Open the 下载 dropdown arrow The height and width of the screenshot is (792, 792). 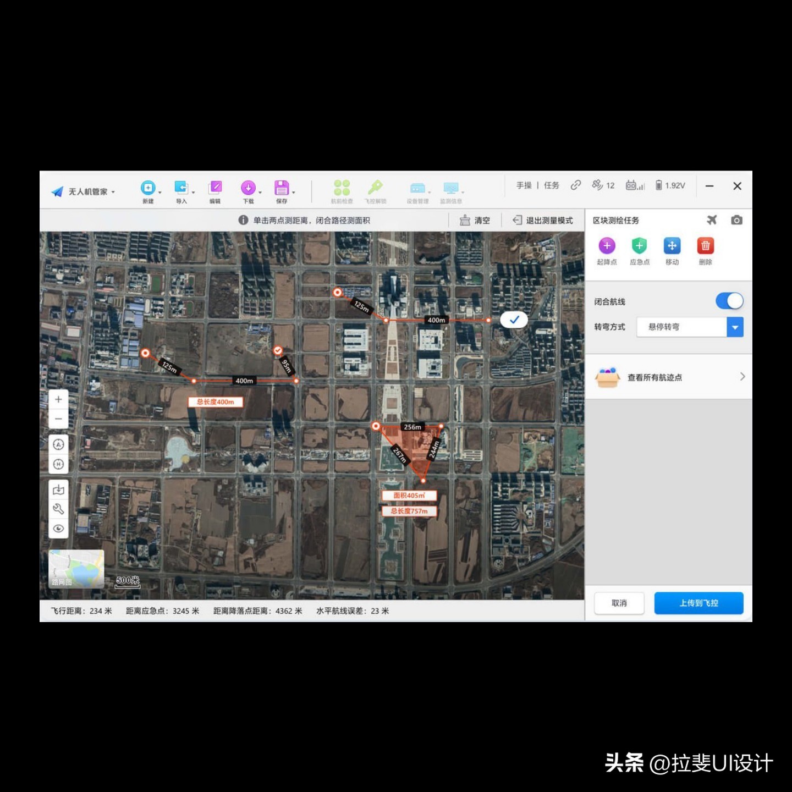(x=260, y=193)
